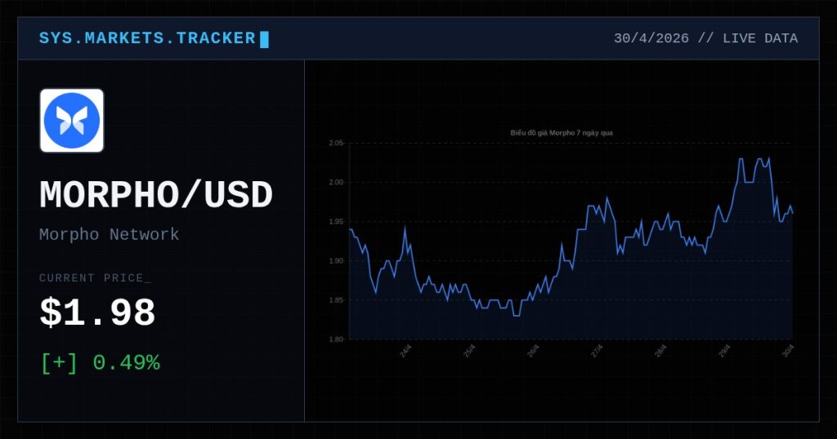Click the [+] 0.49% change indicator

(x=101, y=363)
